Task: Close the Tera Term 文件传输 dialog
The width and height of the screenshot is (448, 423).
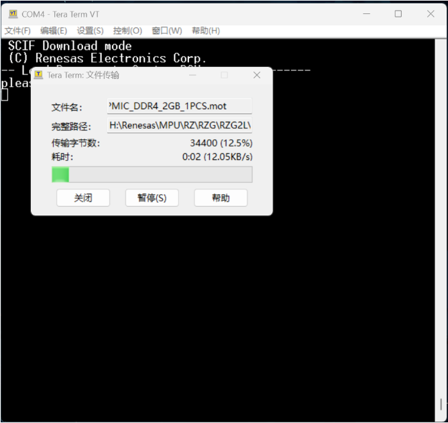Action: 257,75
